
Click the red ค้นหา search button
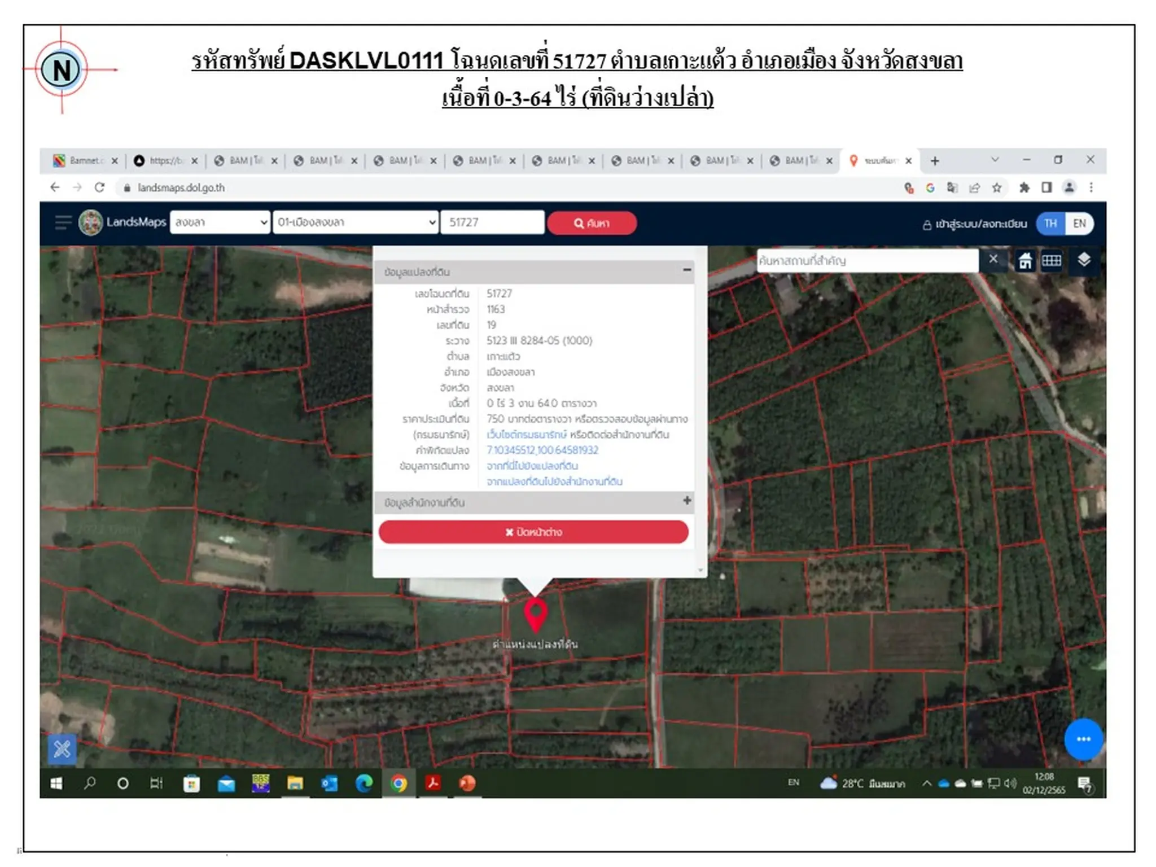(x=592, y=223)
